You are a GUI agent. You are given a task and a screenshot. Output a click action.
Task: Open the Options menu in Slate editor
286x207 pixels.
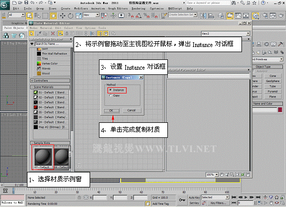point(90,28)
